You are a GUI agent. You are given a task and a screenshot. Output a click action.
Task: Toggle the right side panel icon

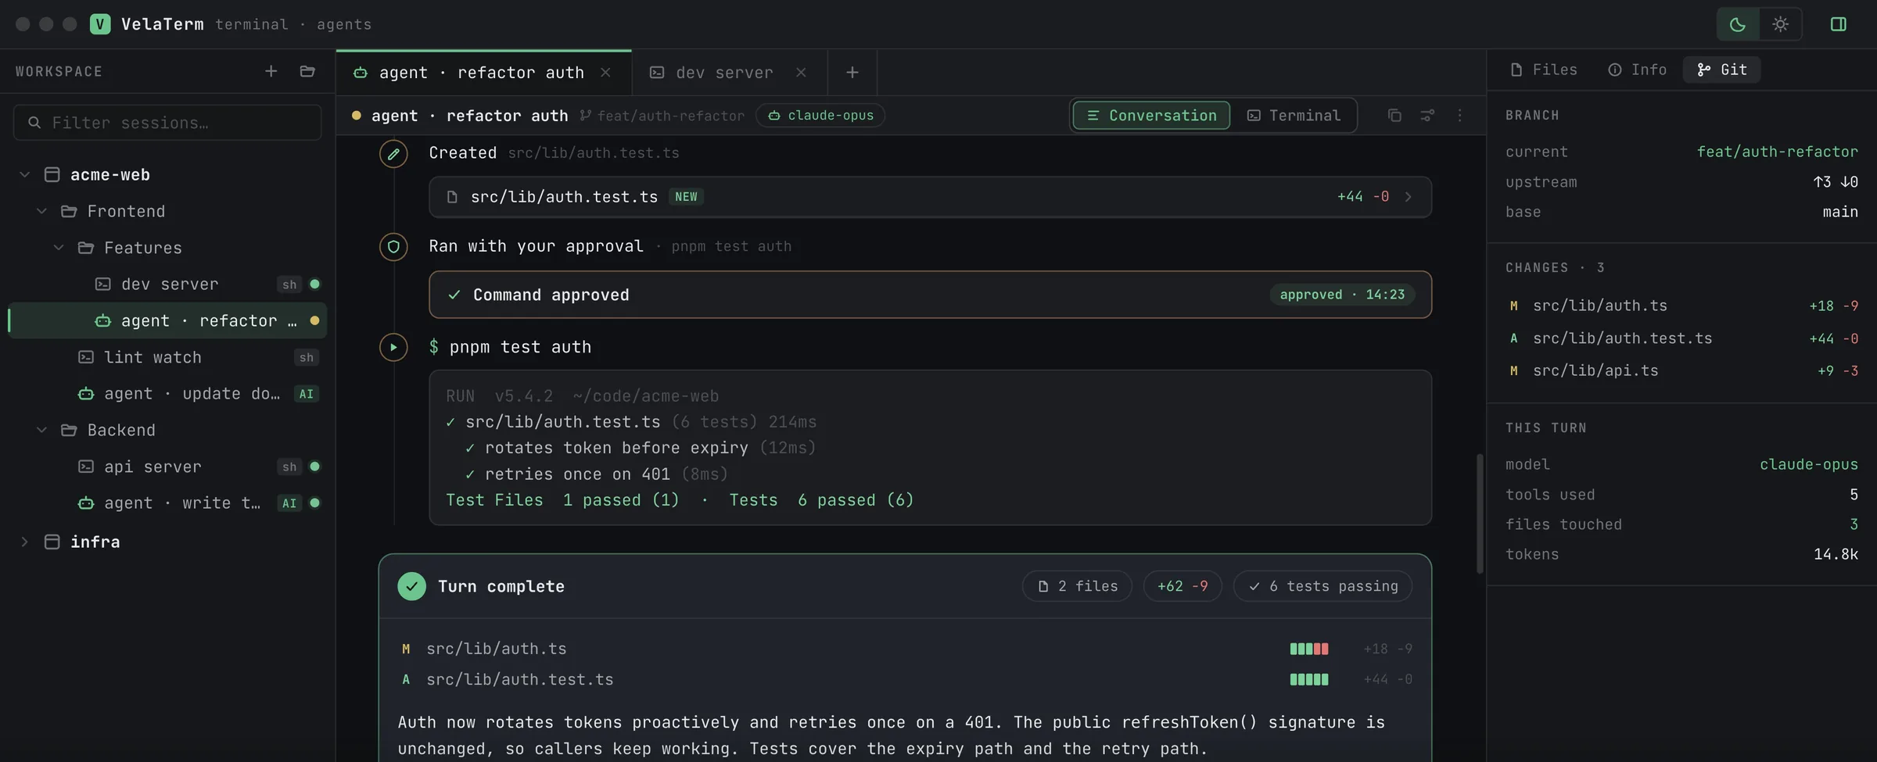(x=1839, y=24)
